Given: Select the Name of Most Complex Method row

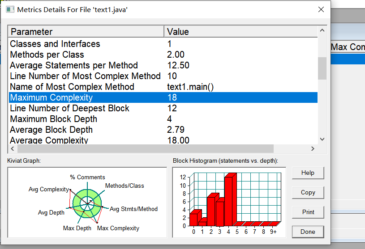Looking at the screenshot, I should pyautogui.click(x=163, y=87).
